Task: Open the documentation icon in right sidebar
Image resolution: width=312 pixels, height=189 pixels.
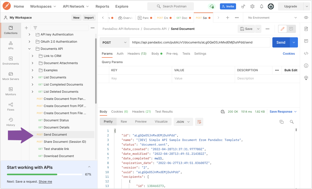Action: point(306,29)
